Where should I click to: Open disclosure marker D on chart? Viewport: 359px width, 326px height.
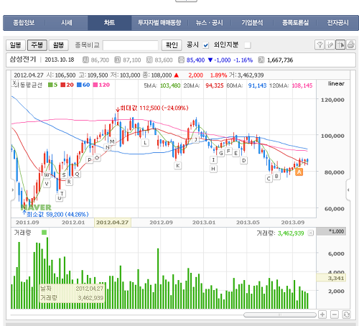[x=243, y=160]
